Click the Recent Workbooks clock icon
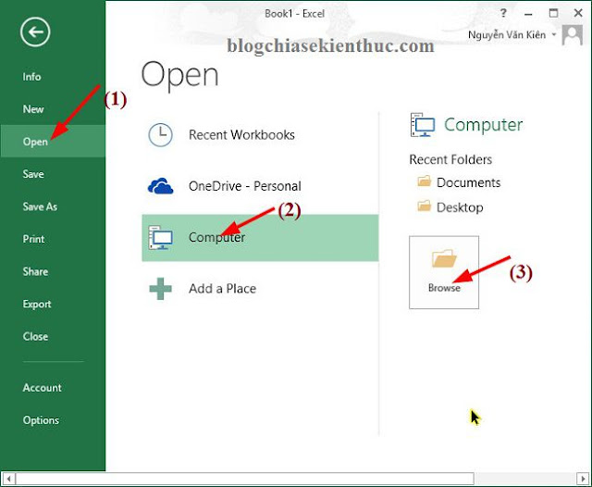Screen dimensions: 592x487 [x=160, y=135]
